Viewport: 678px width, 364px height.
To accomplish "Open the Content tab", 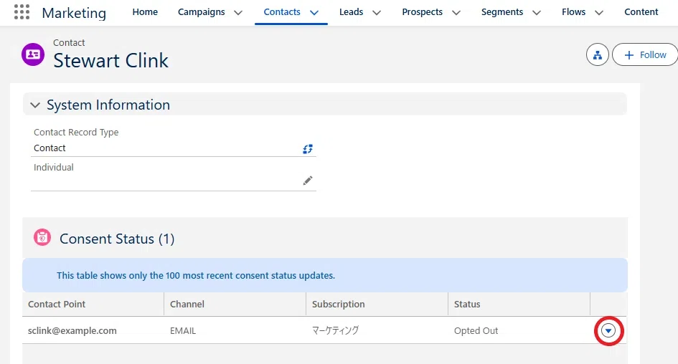I will click(x=641, y=12).
